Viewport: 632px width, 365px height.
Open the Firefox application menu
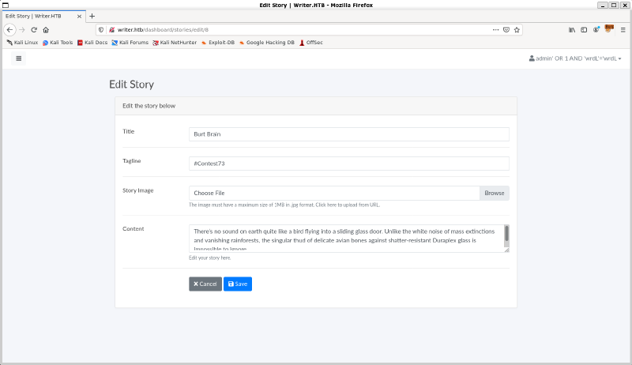point(622,29)
